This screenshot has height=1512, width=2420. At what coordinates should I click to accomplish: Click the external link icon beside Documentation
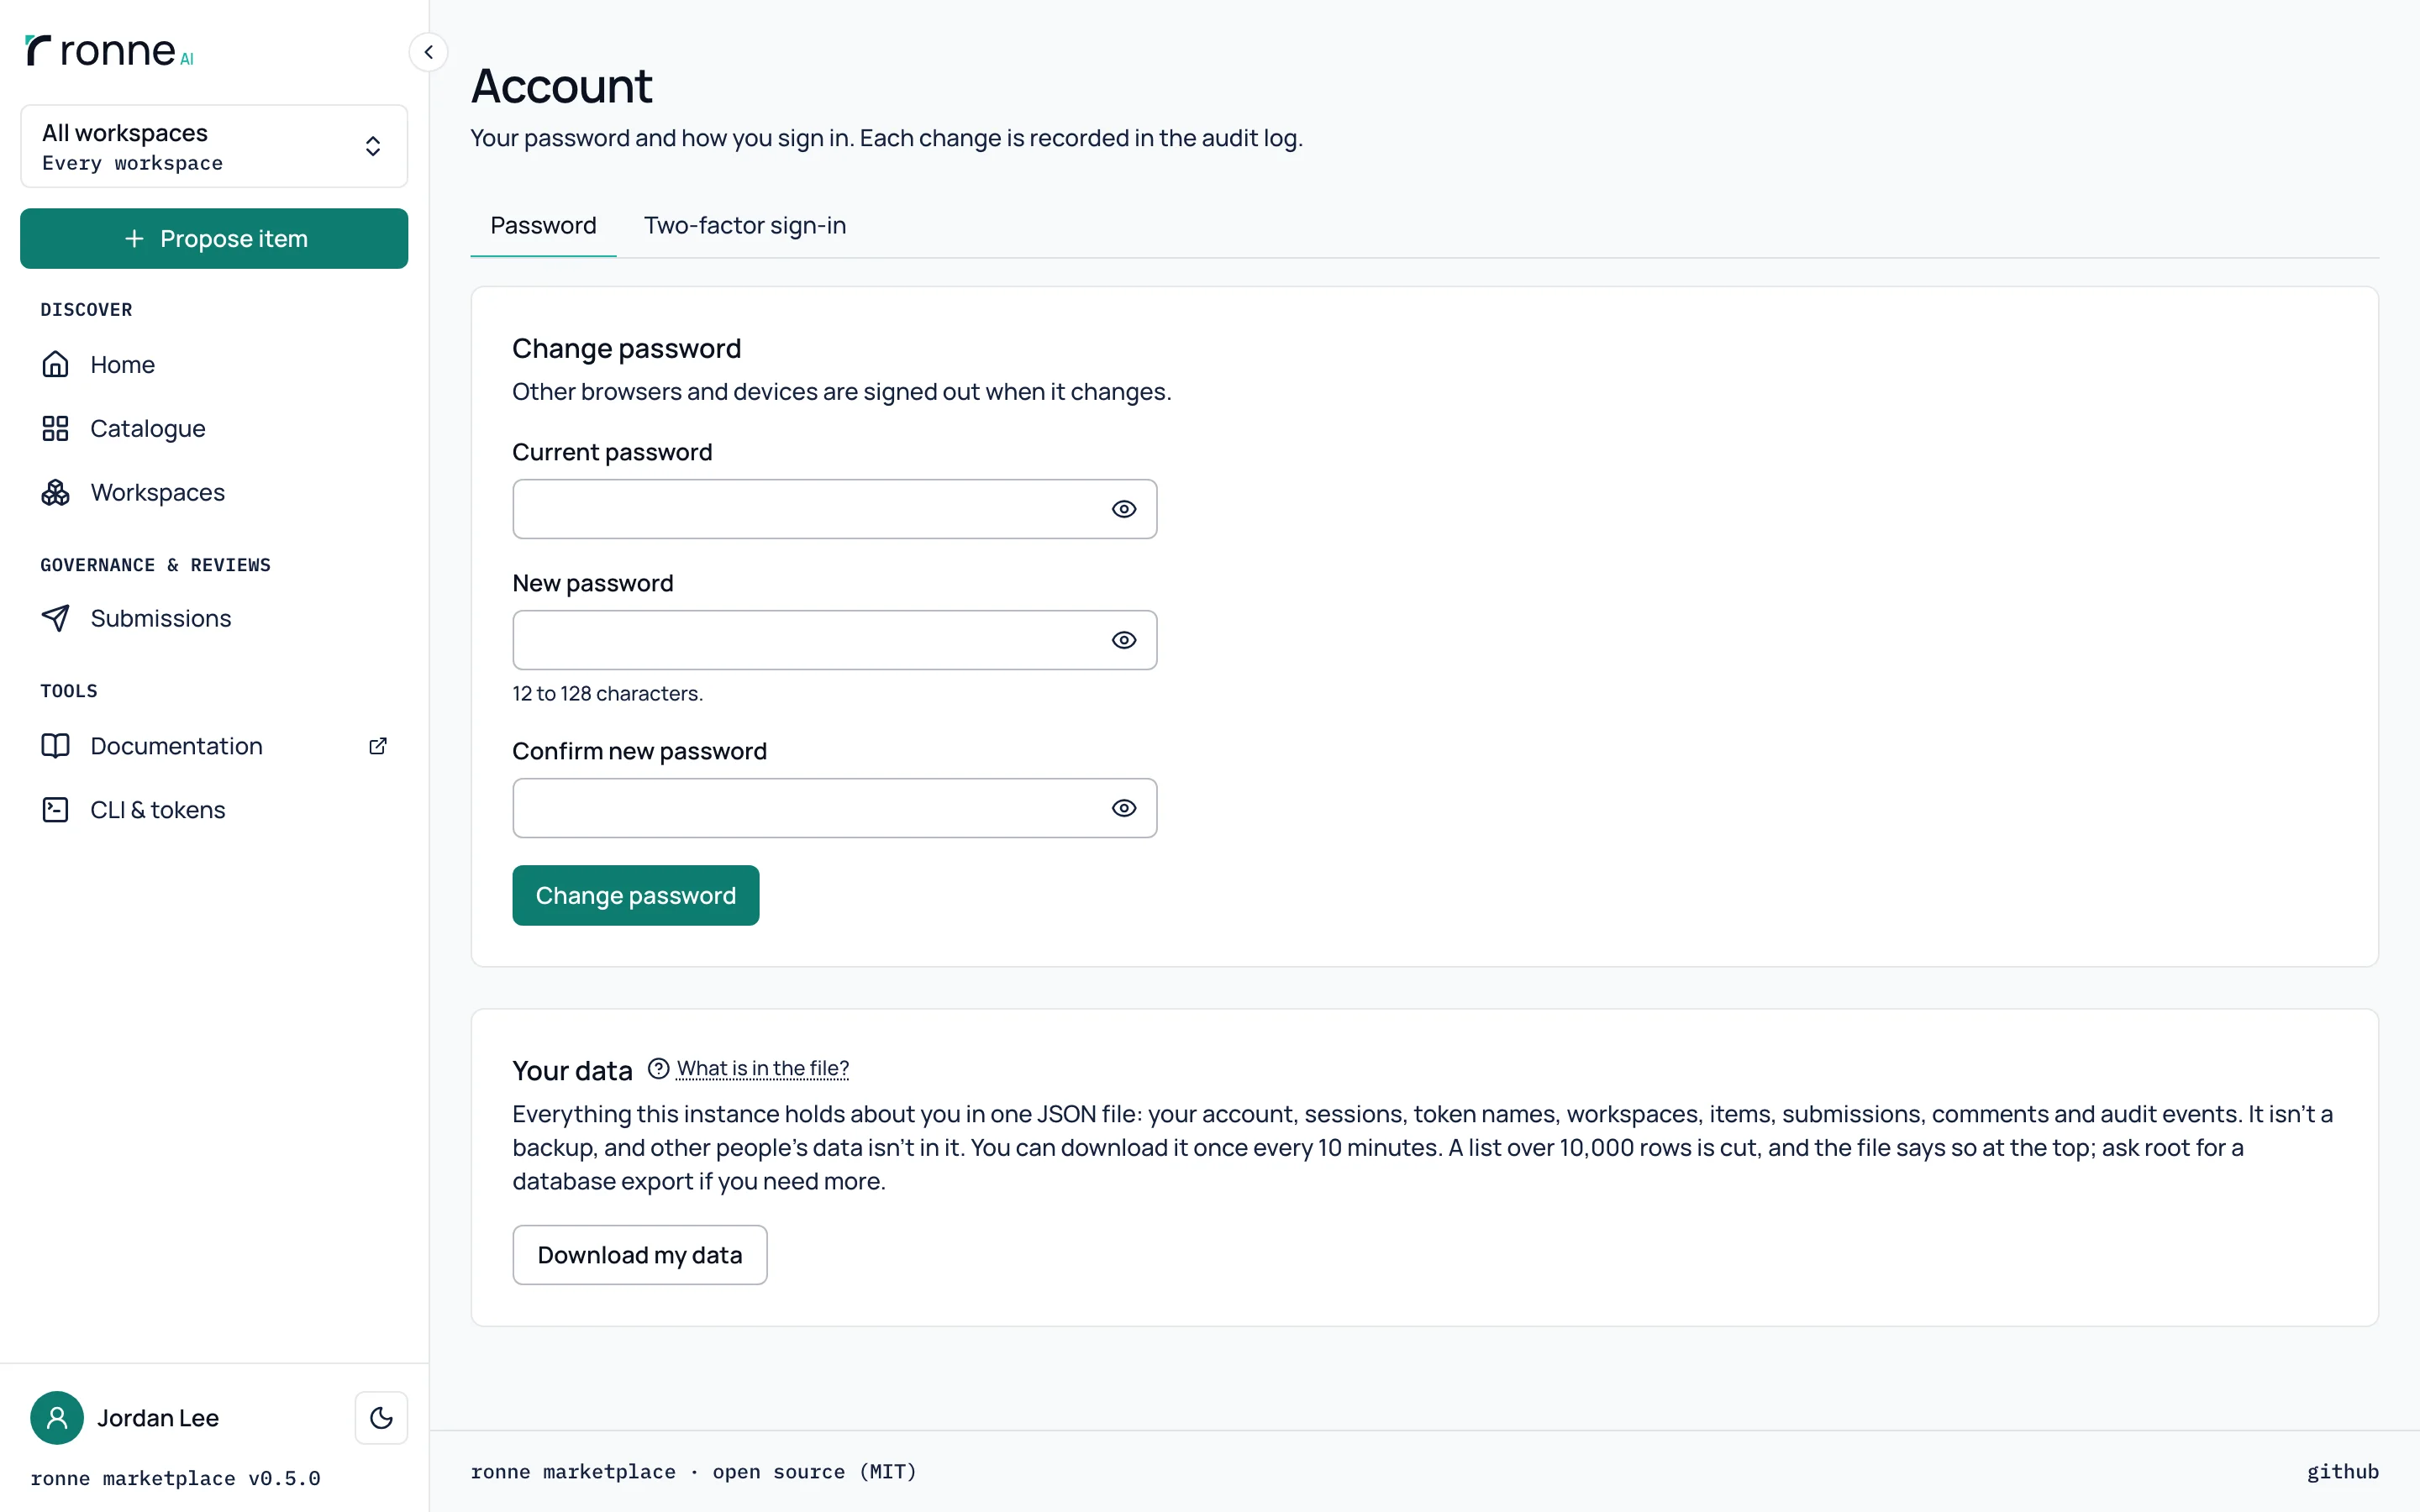(x=378, y=746)
